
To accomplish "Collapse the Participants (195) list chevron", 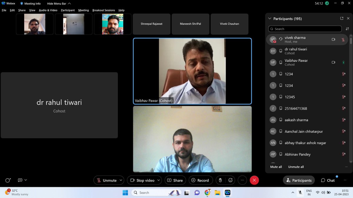I will pyautogui.click(x=269, y=18).
